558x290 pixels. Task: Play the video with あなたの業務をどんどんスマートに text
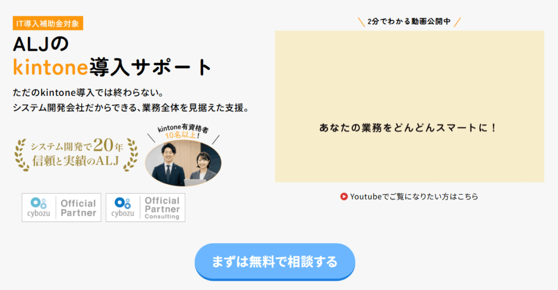409,106
